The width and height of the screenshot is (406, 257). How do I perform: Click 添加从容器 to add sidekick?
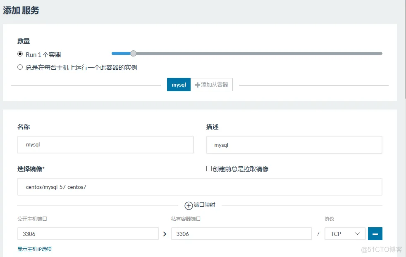click(212, 85)
